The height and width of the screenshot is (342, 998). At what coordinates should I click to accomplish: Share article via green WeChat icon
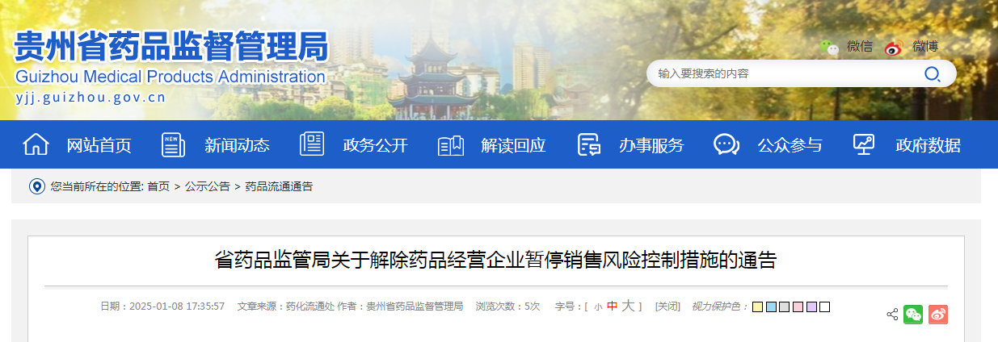click(x=913, y=314)
